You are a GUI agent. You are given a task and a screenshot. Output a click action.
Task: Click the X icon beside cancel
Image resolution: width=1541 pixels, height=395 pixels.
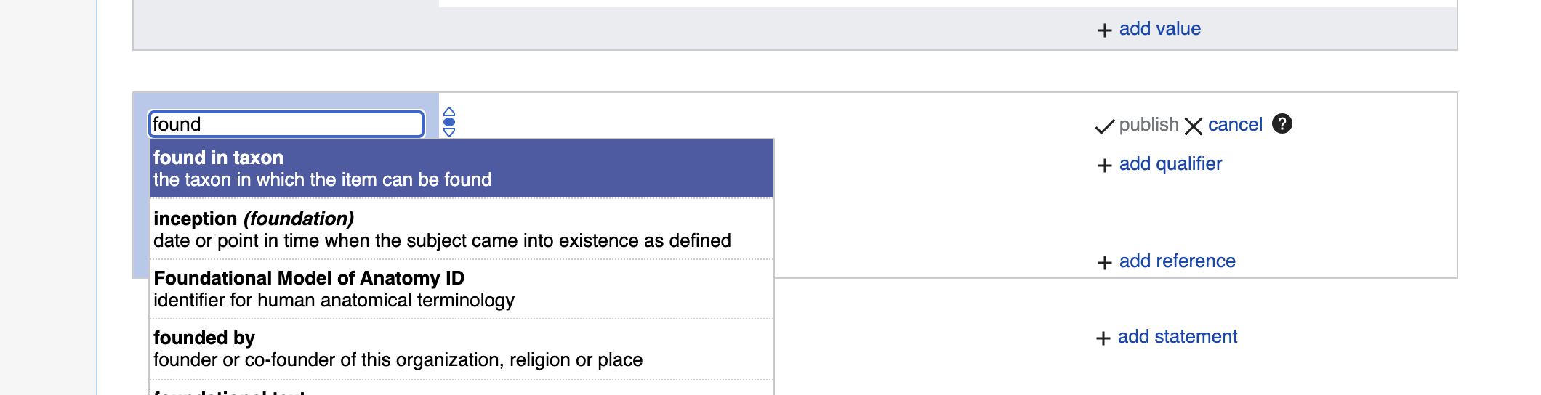1194,126
